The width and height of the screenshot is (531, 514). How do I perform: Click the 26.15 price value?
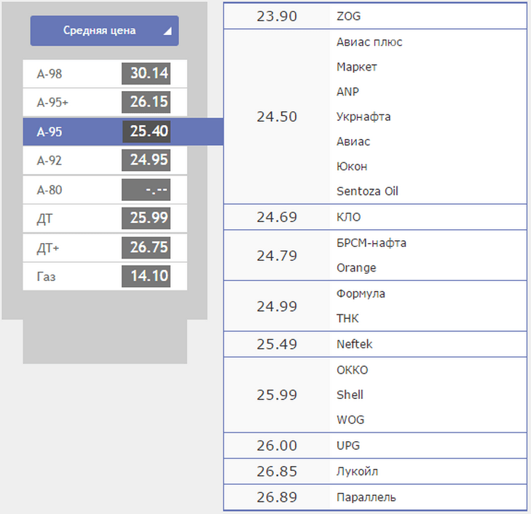tap(146, 102)
